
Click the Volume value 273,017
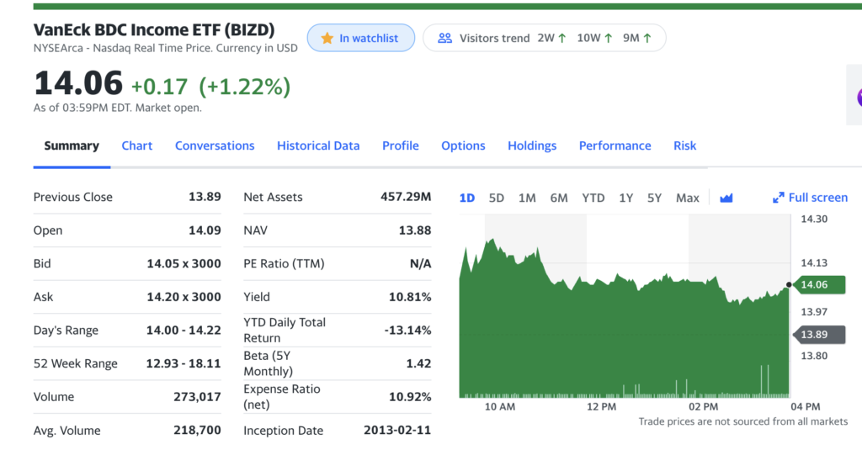197,397
